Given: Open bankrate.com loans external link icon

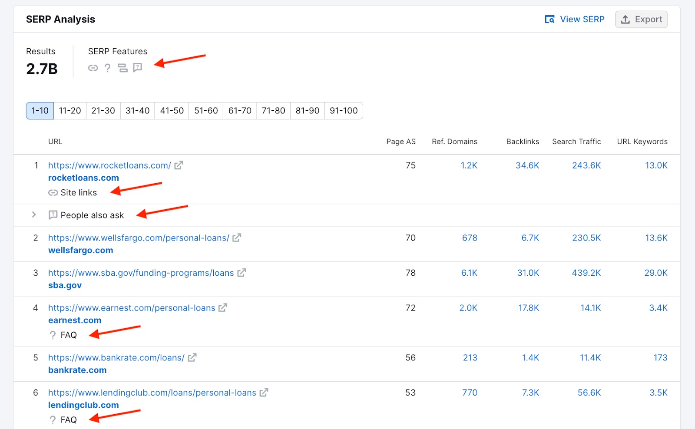Looking at the screenshot, I should (192, 358).
